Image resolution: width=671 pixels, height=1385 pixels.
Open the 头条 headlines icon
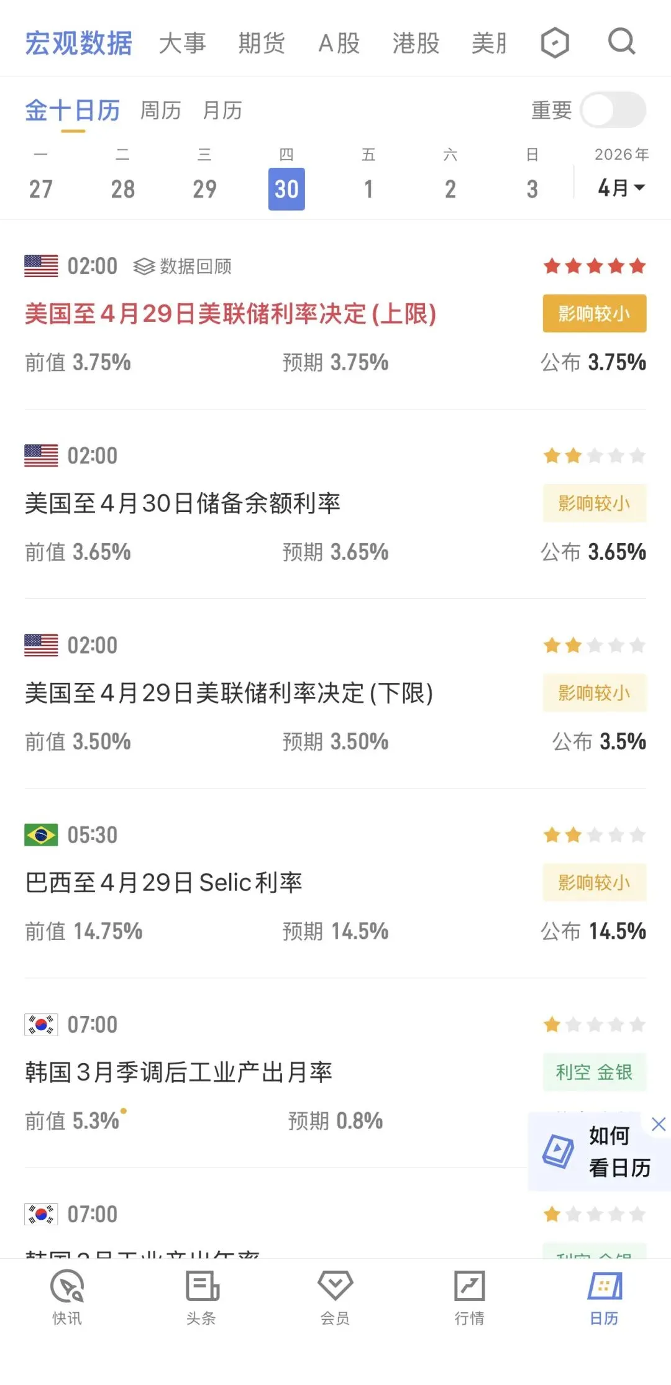201,1286
